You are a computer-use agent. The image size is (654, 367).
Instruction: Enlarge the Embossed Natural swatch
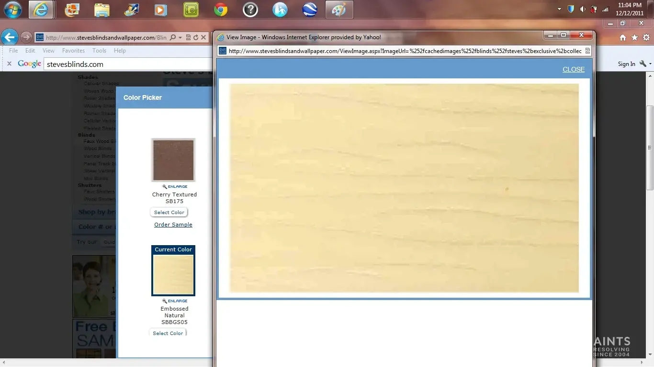[175, 301]
